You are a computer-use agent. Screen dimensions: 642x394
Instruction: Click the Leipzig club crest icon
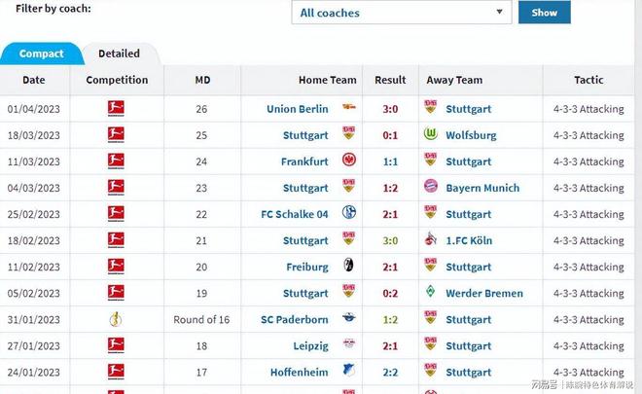click(348, 345)
